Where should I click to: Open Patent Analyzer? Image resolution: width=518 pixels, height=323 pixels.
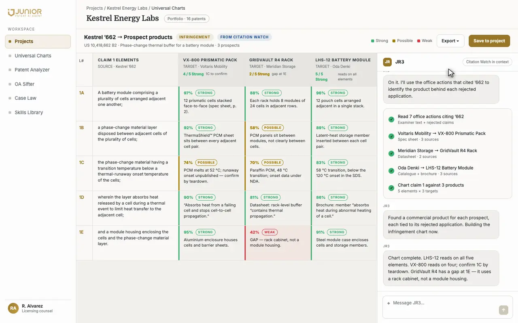[x=38, y=70]
